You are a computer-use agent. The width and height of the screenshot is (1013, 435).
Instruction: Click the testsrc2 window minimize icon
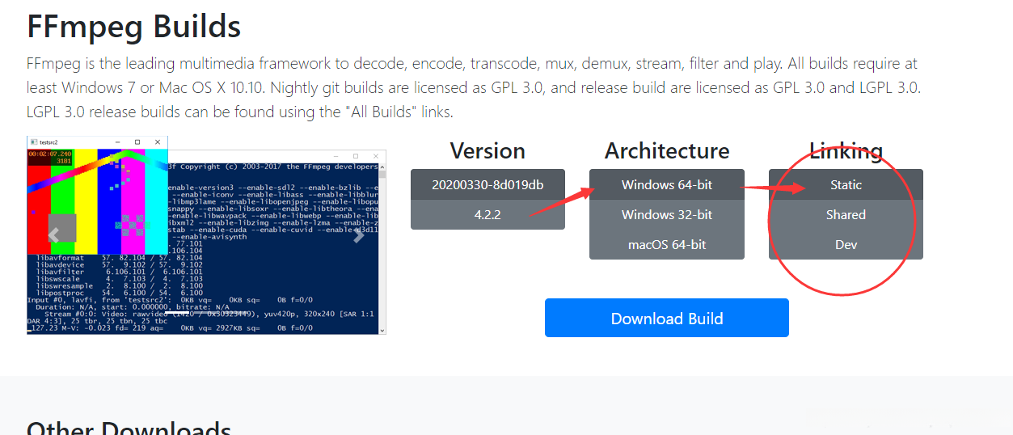(x=117, y=141)
